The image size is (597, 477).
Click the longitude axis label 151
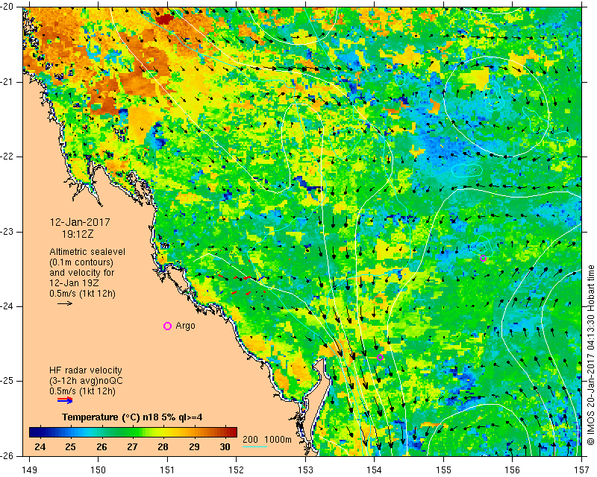point(167,470)
